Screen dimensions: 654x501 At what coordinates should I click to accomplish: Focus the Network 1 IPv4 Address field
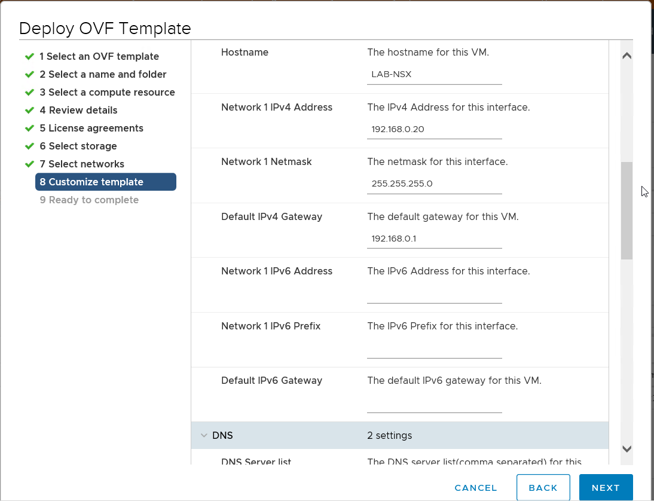click(x=434, y=129)
